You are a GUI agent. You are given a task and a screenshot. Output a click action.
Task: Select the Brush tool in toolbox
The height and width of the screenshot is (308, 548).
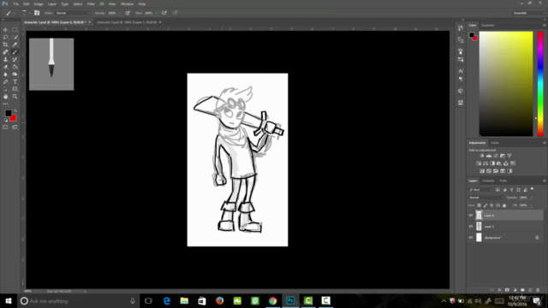tap(15, 52)
